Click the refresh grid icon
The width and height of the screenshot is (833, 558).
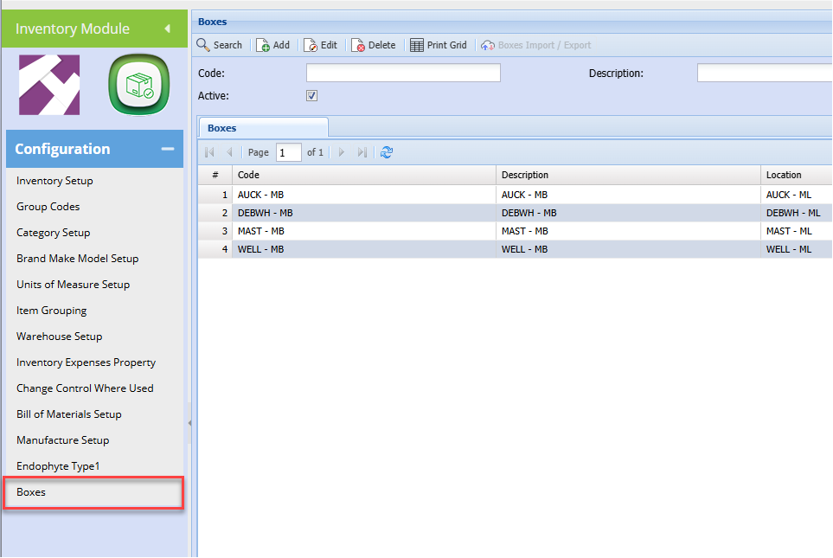click(387, 152)
